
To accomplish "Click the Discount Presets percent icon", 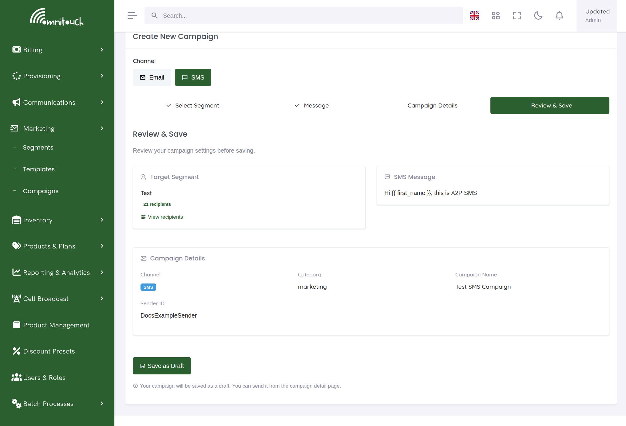I will coord(17,351).
